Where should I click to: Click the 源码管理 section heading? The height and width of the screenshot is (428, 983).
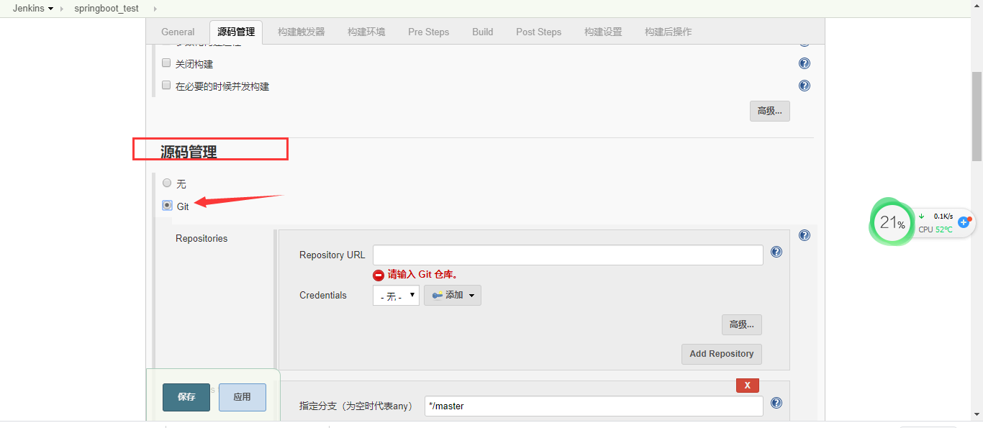pos(189,152)
